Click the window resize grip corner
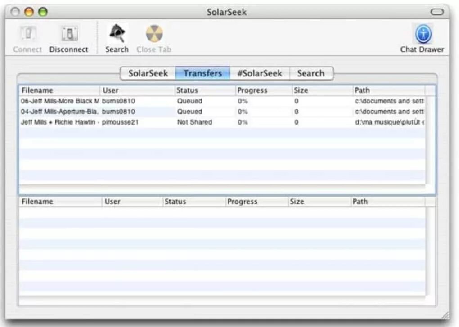The width and height of the screenshot is (459, 327). click(445, 315)
